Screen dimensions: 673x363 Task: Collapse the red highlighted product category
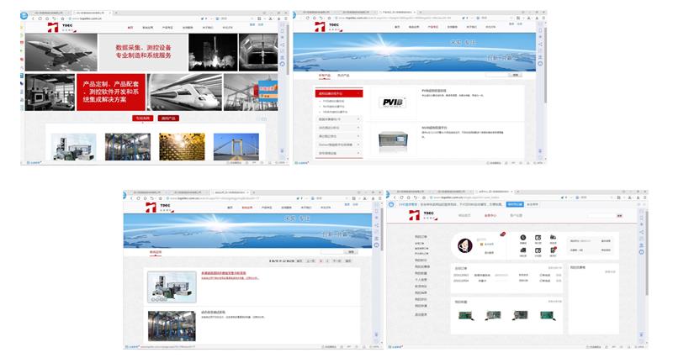coord(339,93)
